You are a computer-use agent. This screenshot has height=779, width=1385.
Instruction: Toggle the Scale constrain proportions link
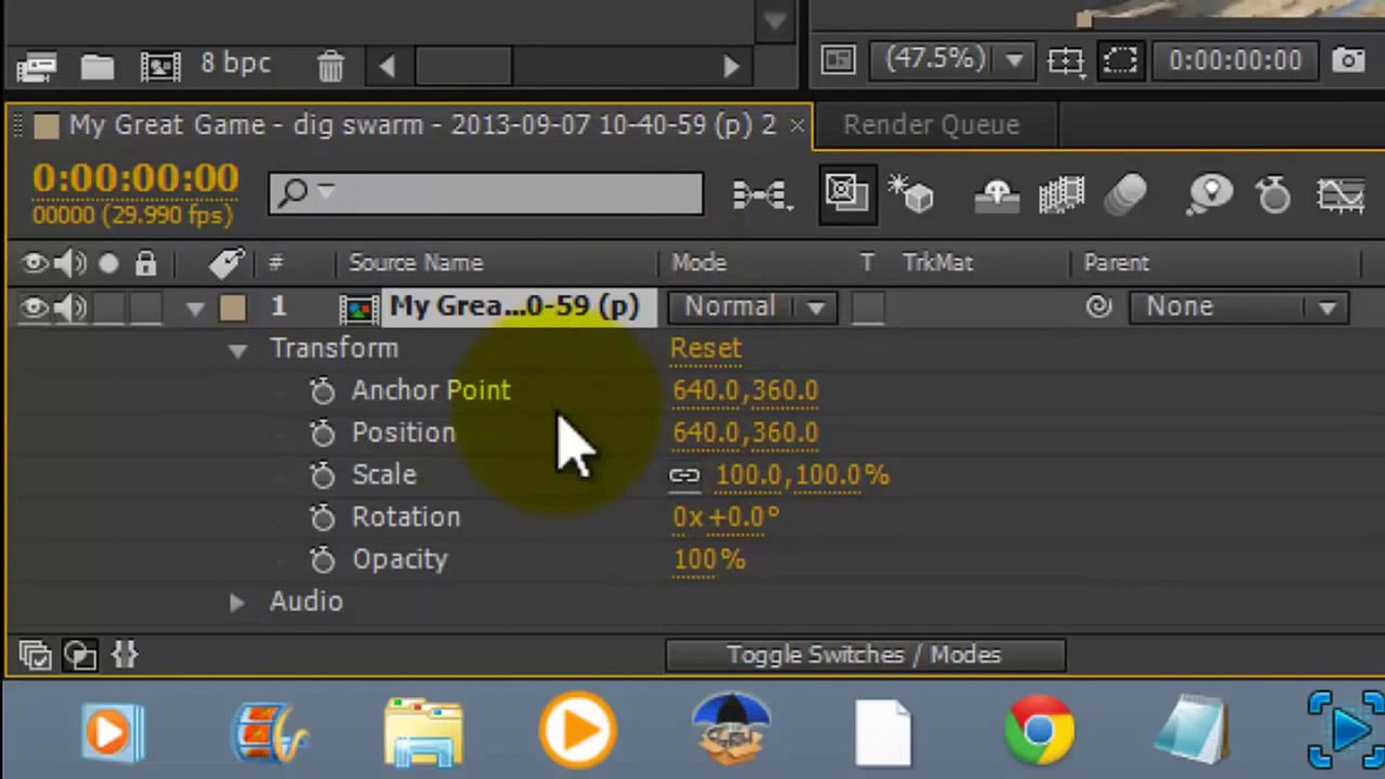click(x=684, y=476)
